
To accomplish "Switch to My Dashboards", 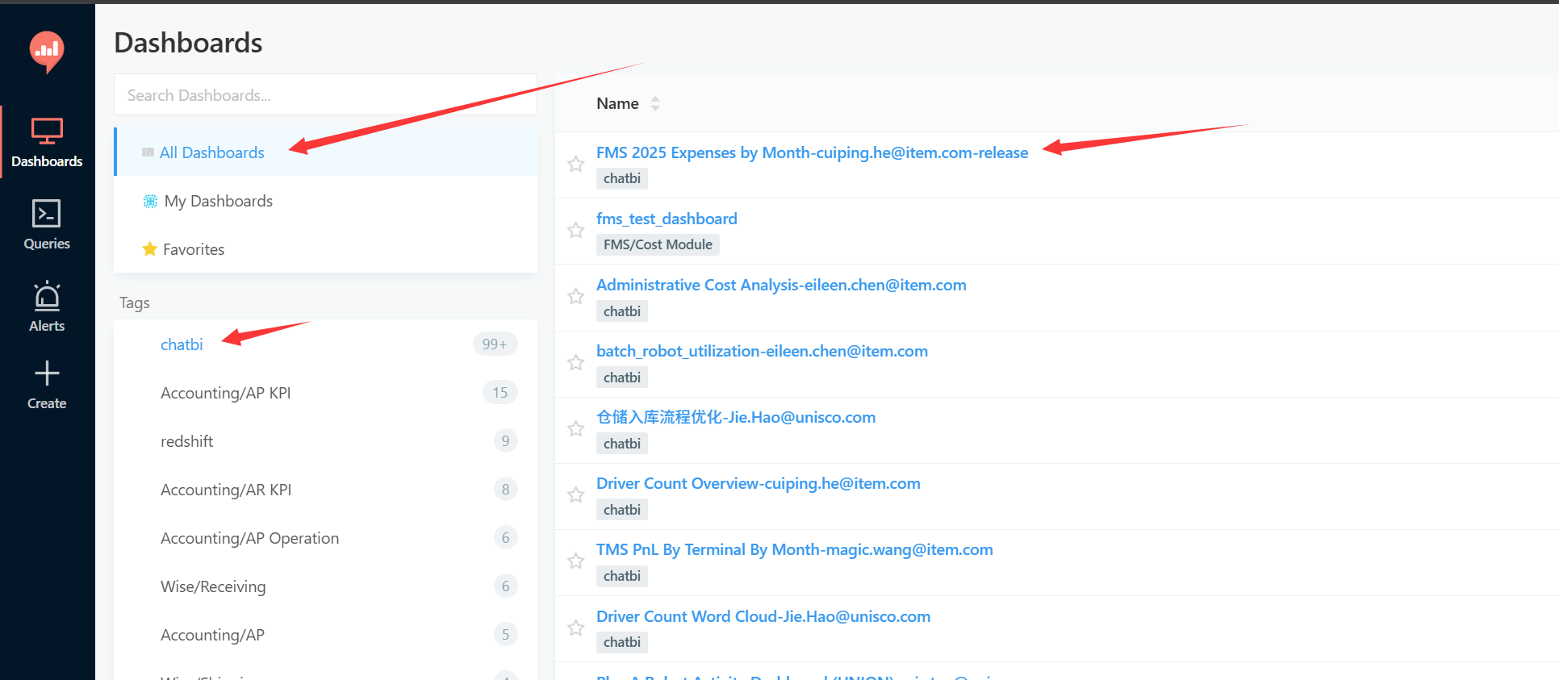I will click(218, 201).
